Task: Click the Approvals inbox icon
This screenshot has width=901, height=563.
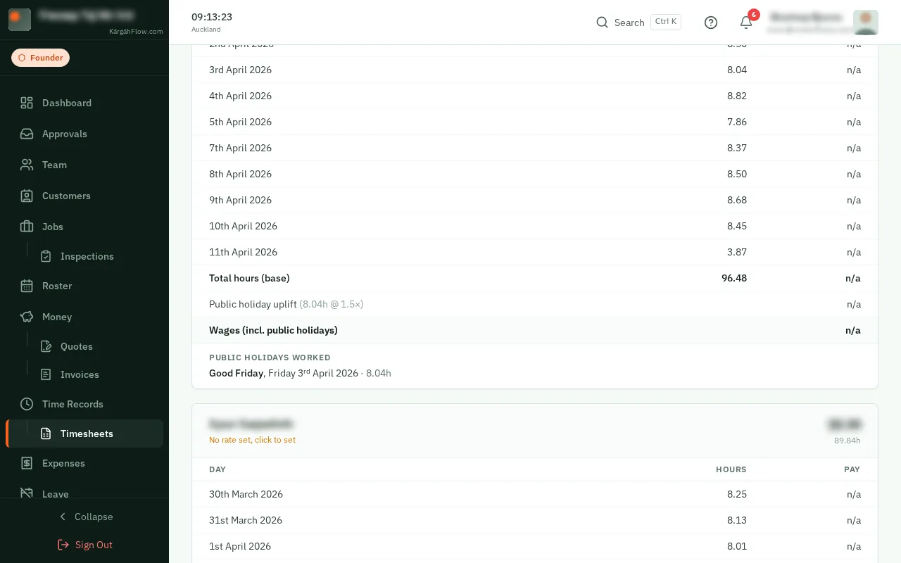Action: (x=27, y=134)
